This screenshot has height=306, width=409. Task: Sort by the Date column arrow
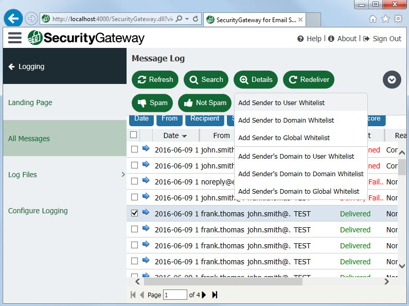point(184,136)
